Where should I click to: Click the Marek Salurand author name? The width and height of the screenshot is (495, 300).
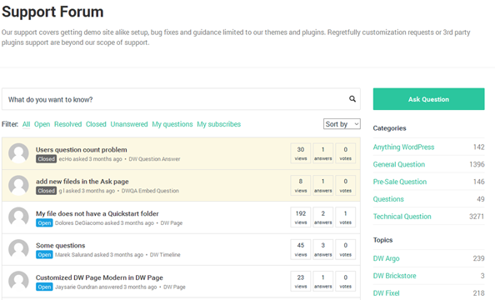pos(74,255)
